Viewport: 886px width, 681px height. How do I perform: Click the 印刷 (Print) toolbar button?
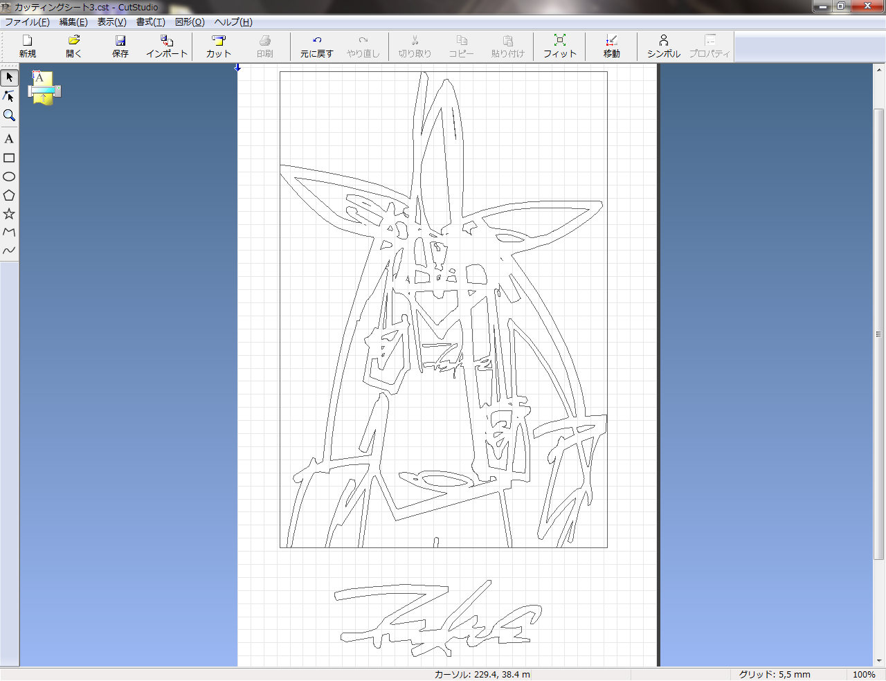[x=265, y=46]
